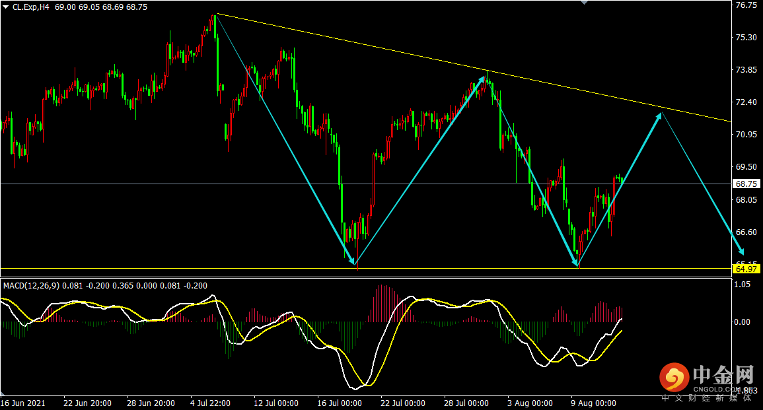Select the 75.30 price scale value
The width and height of the screenshot is (763, 410).
[x=746, y=38]
